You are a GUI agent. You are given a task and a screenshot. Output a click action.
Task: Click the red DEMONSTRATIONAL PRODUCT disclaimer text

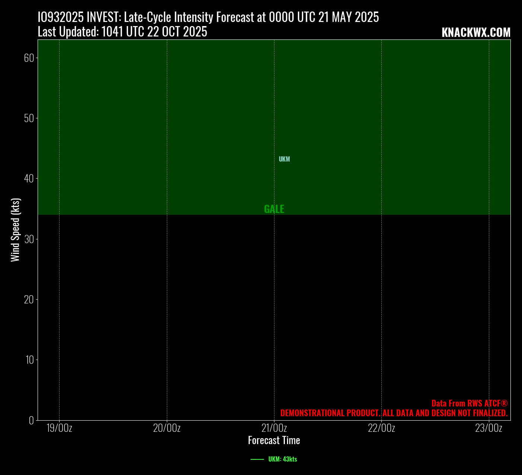[394, 413]
